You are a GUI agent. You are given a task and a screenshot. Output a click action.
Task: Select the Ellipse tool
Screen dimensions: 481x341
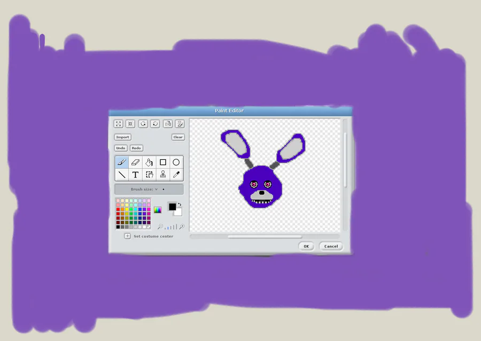(176, 162)
